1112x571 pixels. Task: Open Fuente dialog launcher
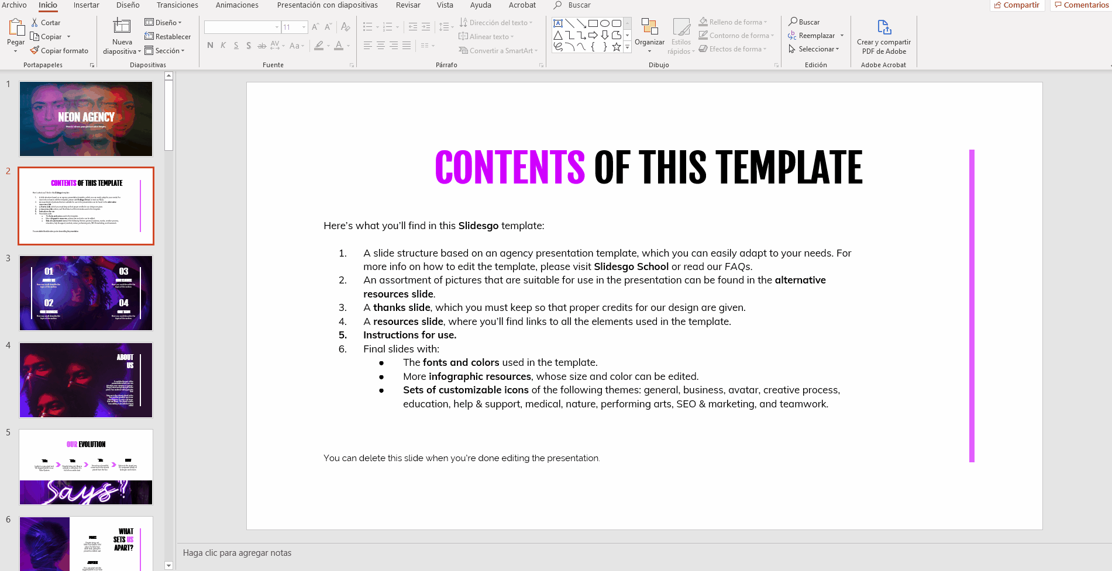click(x=352, y=65)
